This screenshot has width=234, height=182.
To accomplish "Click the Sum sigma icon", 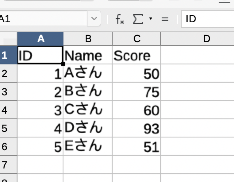I will pos(138,19).
